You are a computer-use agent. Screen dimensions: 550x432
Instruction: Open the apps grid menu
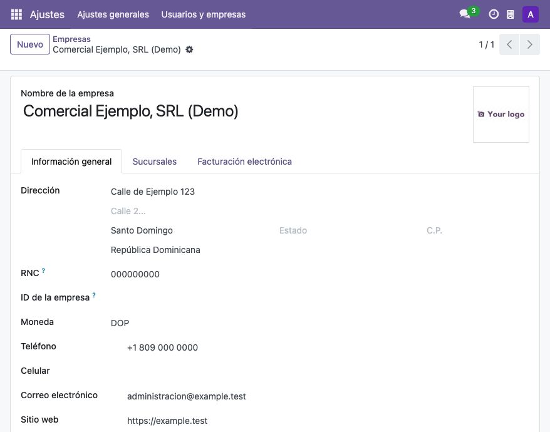(x=16, y=14)
